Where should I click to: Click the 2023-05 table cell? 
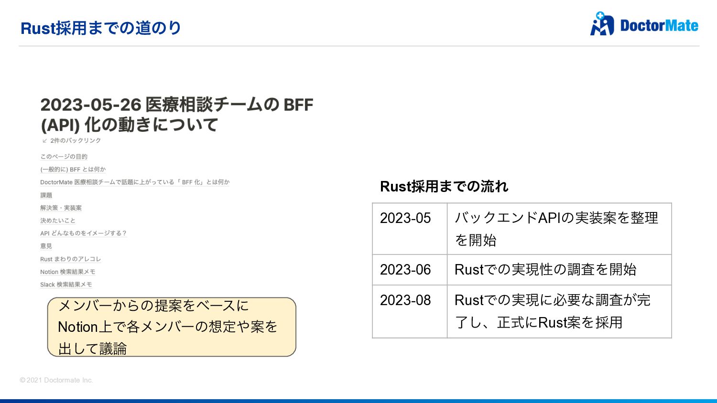406,218
